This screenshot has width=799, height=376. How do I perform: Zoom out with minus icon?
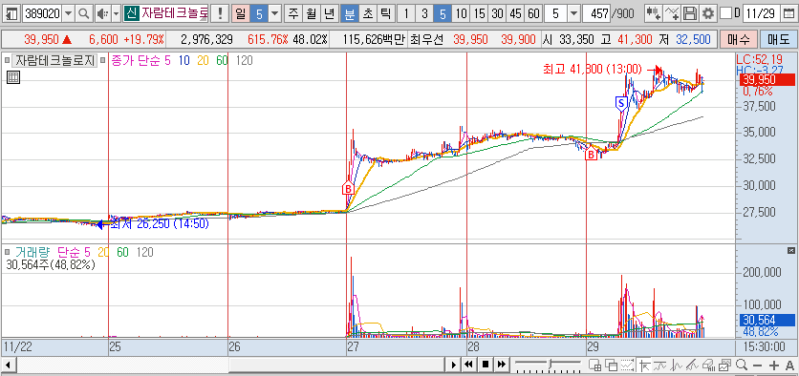point(757,365)
